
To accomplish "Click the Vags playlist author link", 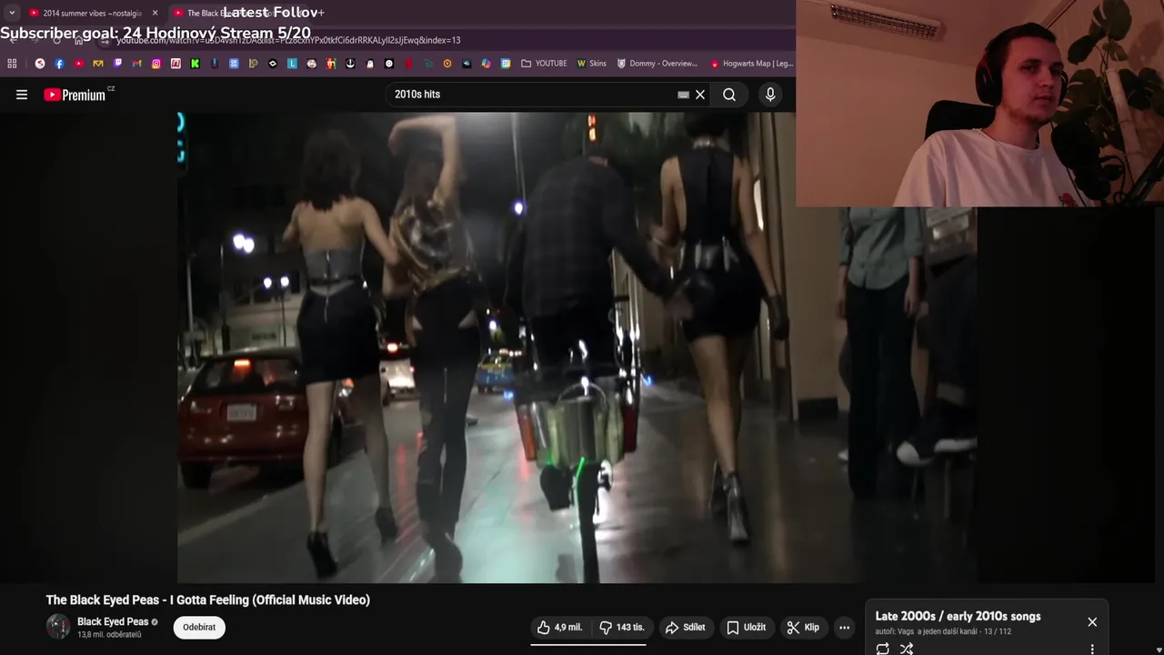I will point(906,631).
